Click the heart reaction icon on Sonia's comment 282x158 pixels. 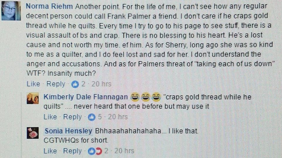click(99, 151)
